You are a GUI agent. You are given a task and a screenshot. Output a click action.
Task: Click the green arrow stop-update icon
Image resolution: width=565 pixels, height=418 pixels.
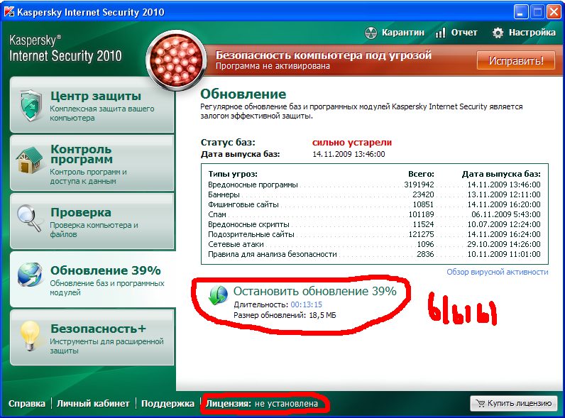[218, 295]
